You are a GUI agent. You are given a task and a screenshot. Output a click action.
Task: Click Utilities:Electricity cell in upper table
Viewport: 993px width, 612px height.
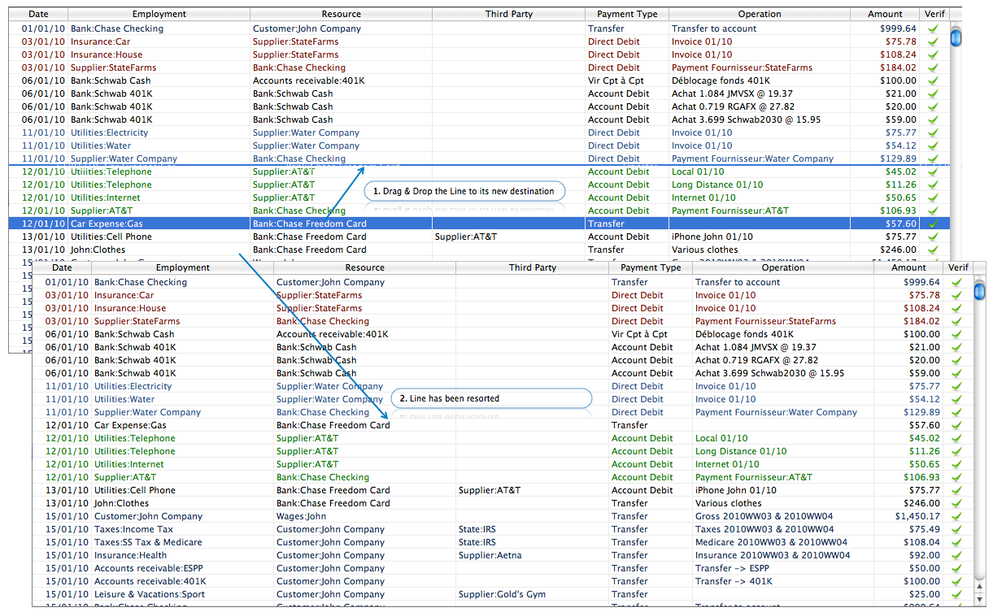coord(110,132)
